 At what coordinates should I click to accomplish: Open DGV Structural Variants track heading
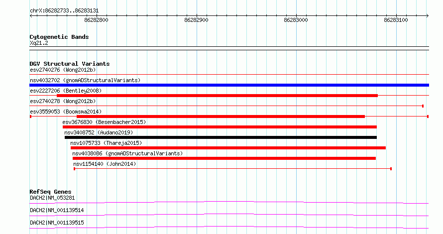[70, 64]
